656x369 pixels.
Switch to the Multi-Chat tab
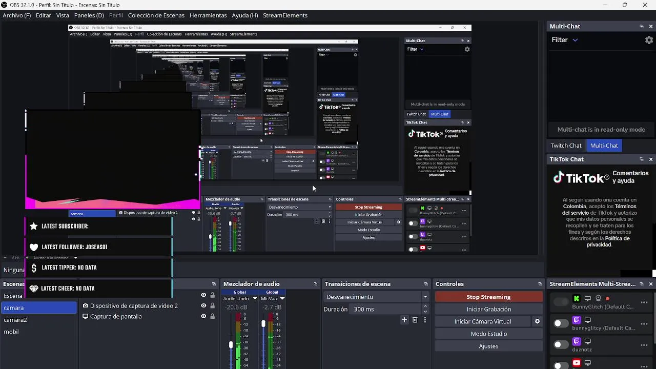click(x=604, y=146)
